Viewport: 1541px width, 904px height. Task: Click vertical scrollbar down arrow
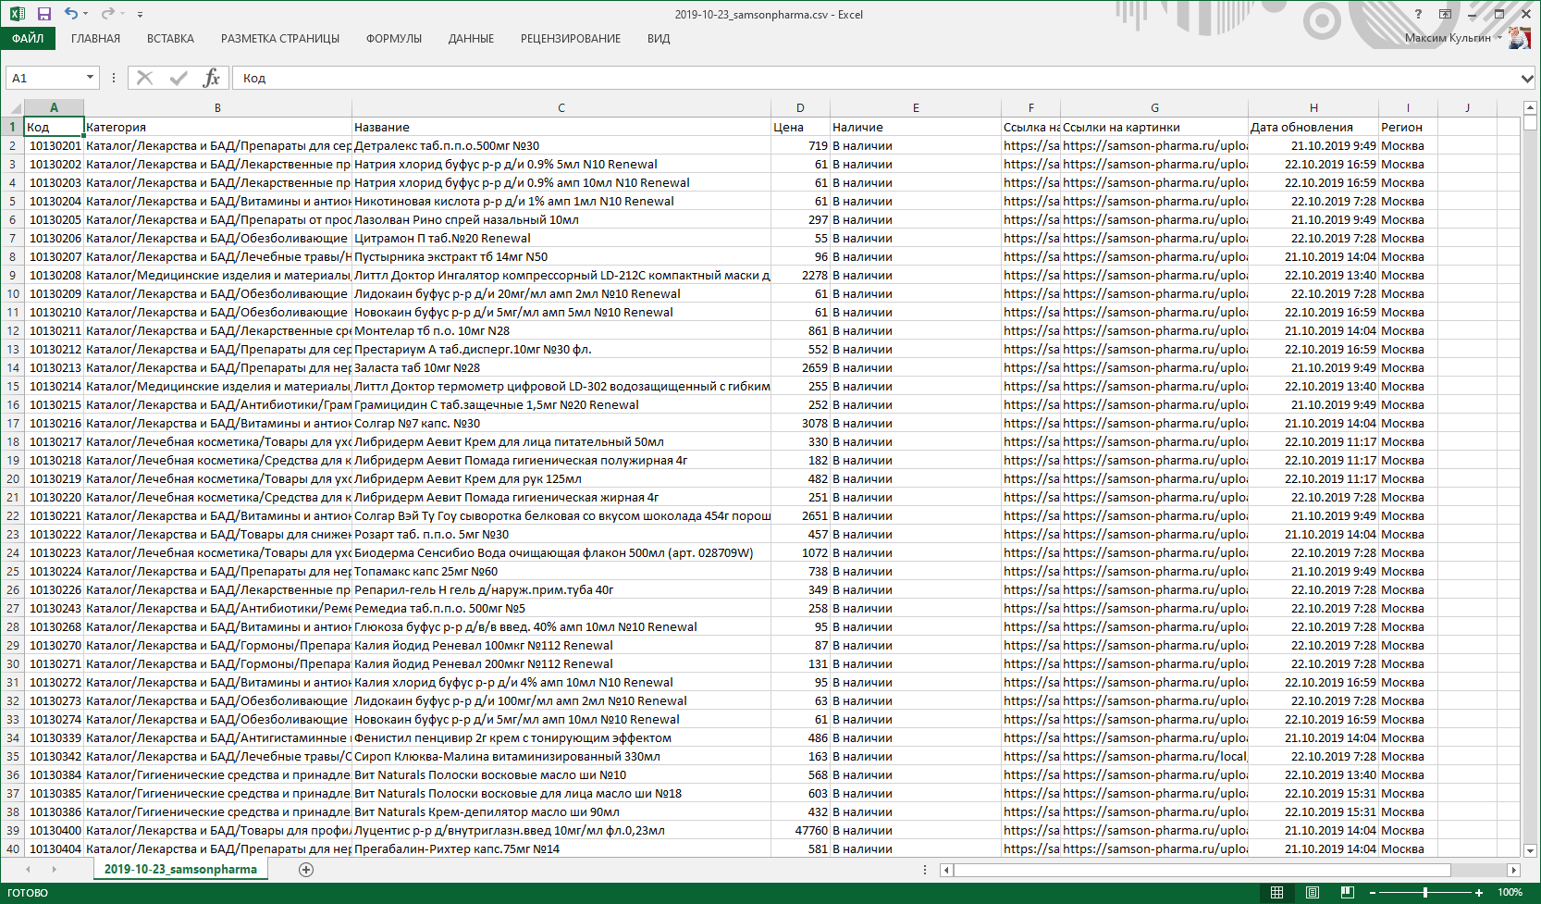[1530, 850]
